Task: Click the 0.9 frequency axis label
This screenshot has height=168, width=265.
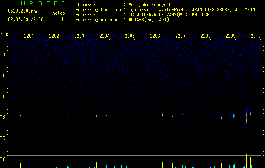Action: tap(3, 97)
